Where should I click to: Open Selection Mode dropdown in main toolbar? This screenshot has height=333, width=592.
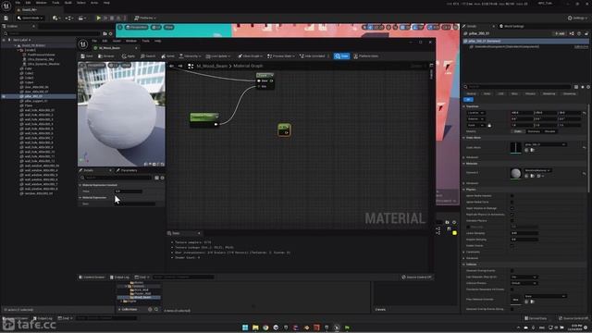(31, 18)
